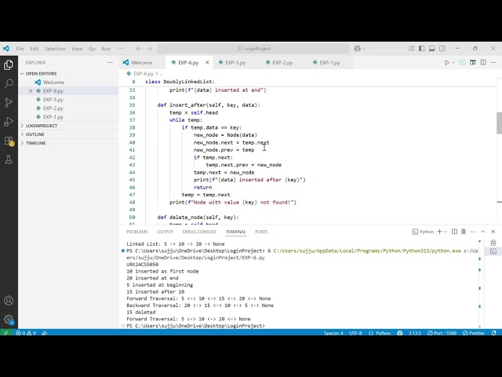Open the Testing flask view
The height and width of the screenshot is (377, 502).
pos(9,159)
